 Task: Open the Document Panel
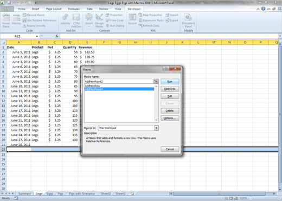click(188, 21)
